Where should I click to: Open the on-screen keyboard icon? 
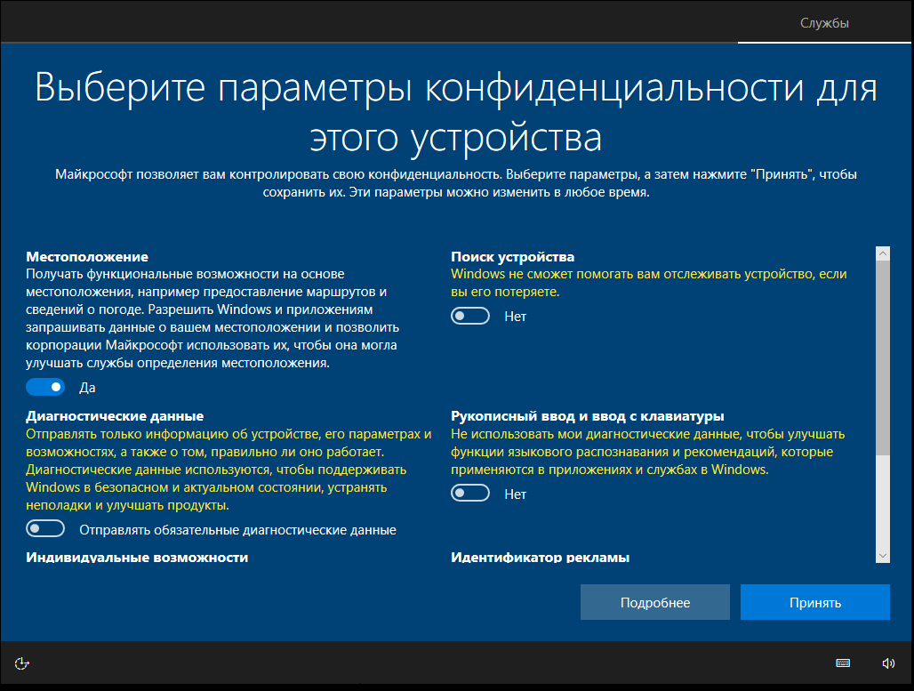pos(842,663)
